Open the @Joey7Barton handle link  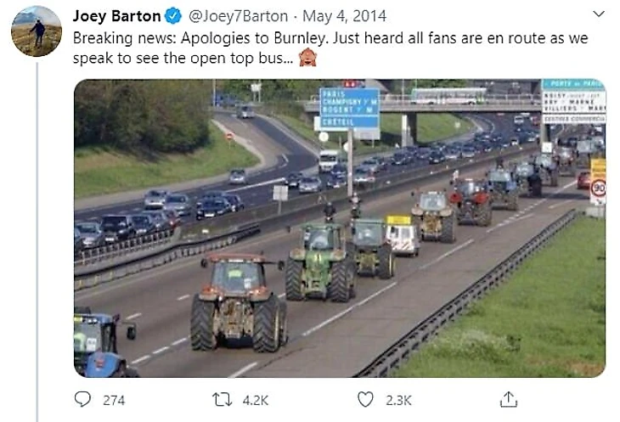[x=239, y=16]
